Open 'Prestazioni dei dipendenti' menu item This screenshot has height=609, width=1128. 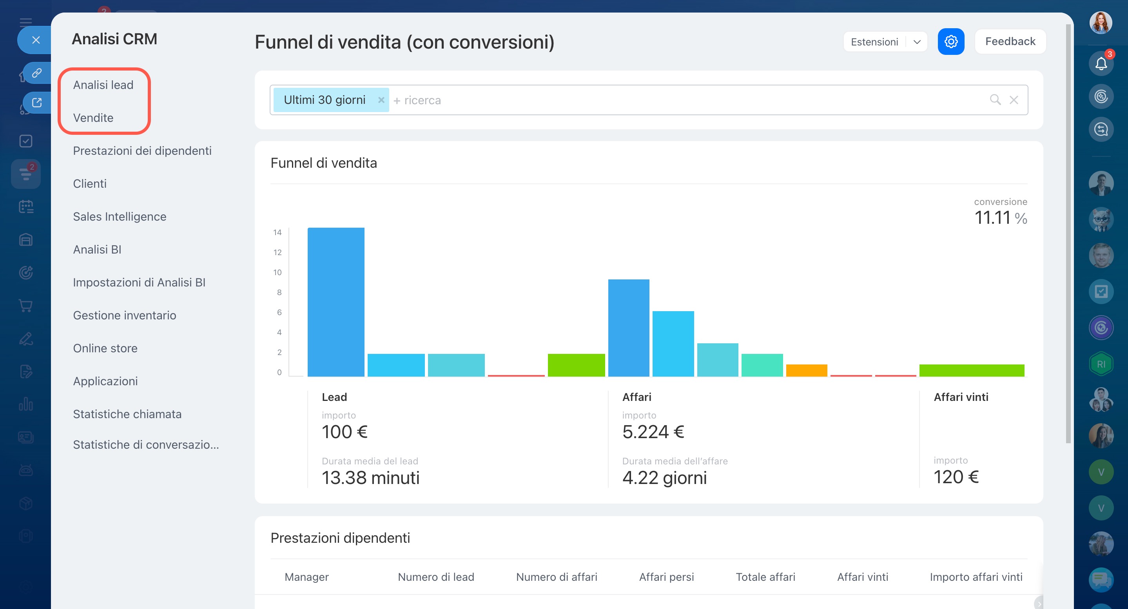pyautogui.click(x=142, y=150)
